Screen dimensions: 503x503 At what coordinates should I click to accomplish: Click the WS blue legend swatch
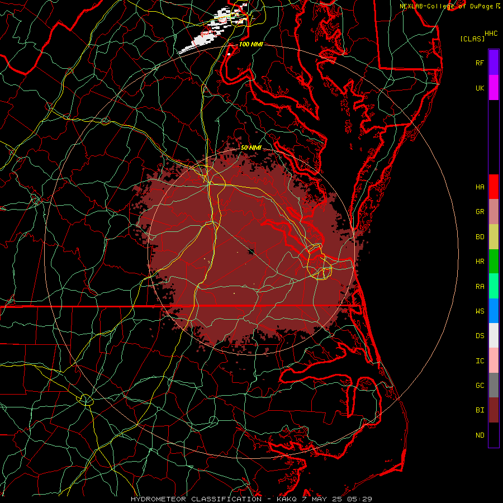[x=493, y=311]
